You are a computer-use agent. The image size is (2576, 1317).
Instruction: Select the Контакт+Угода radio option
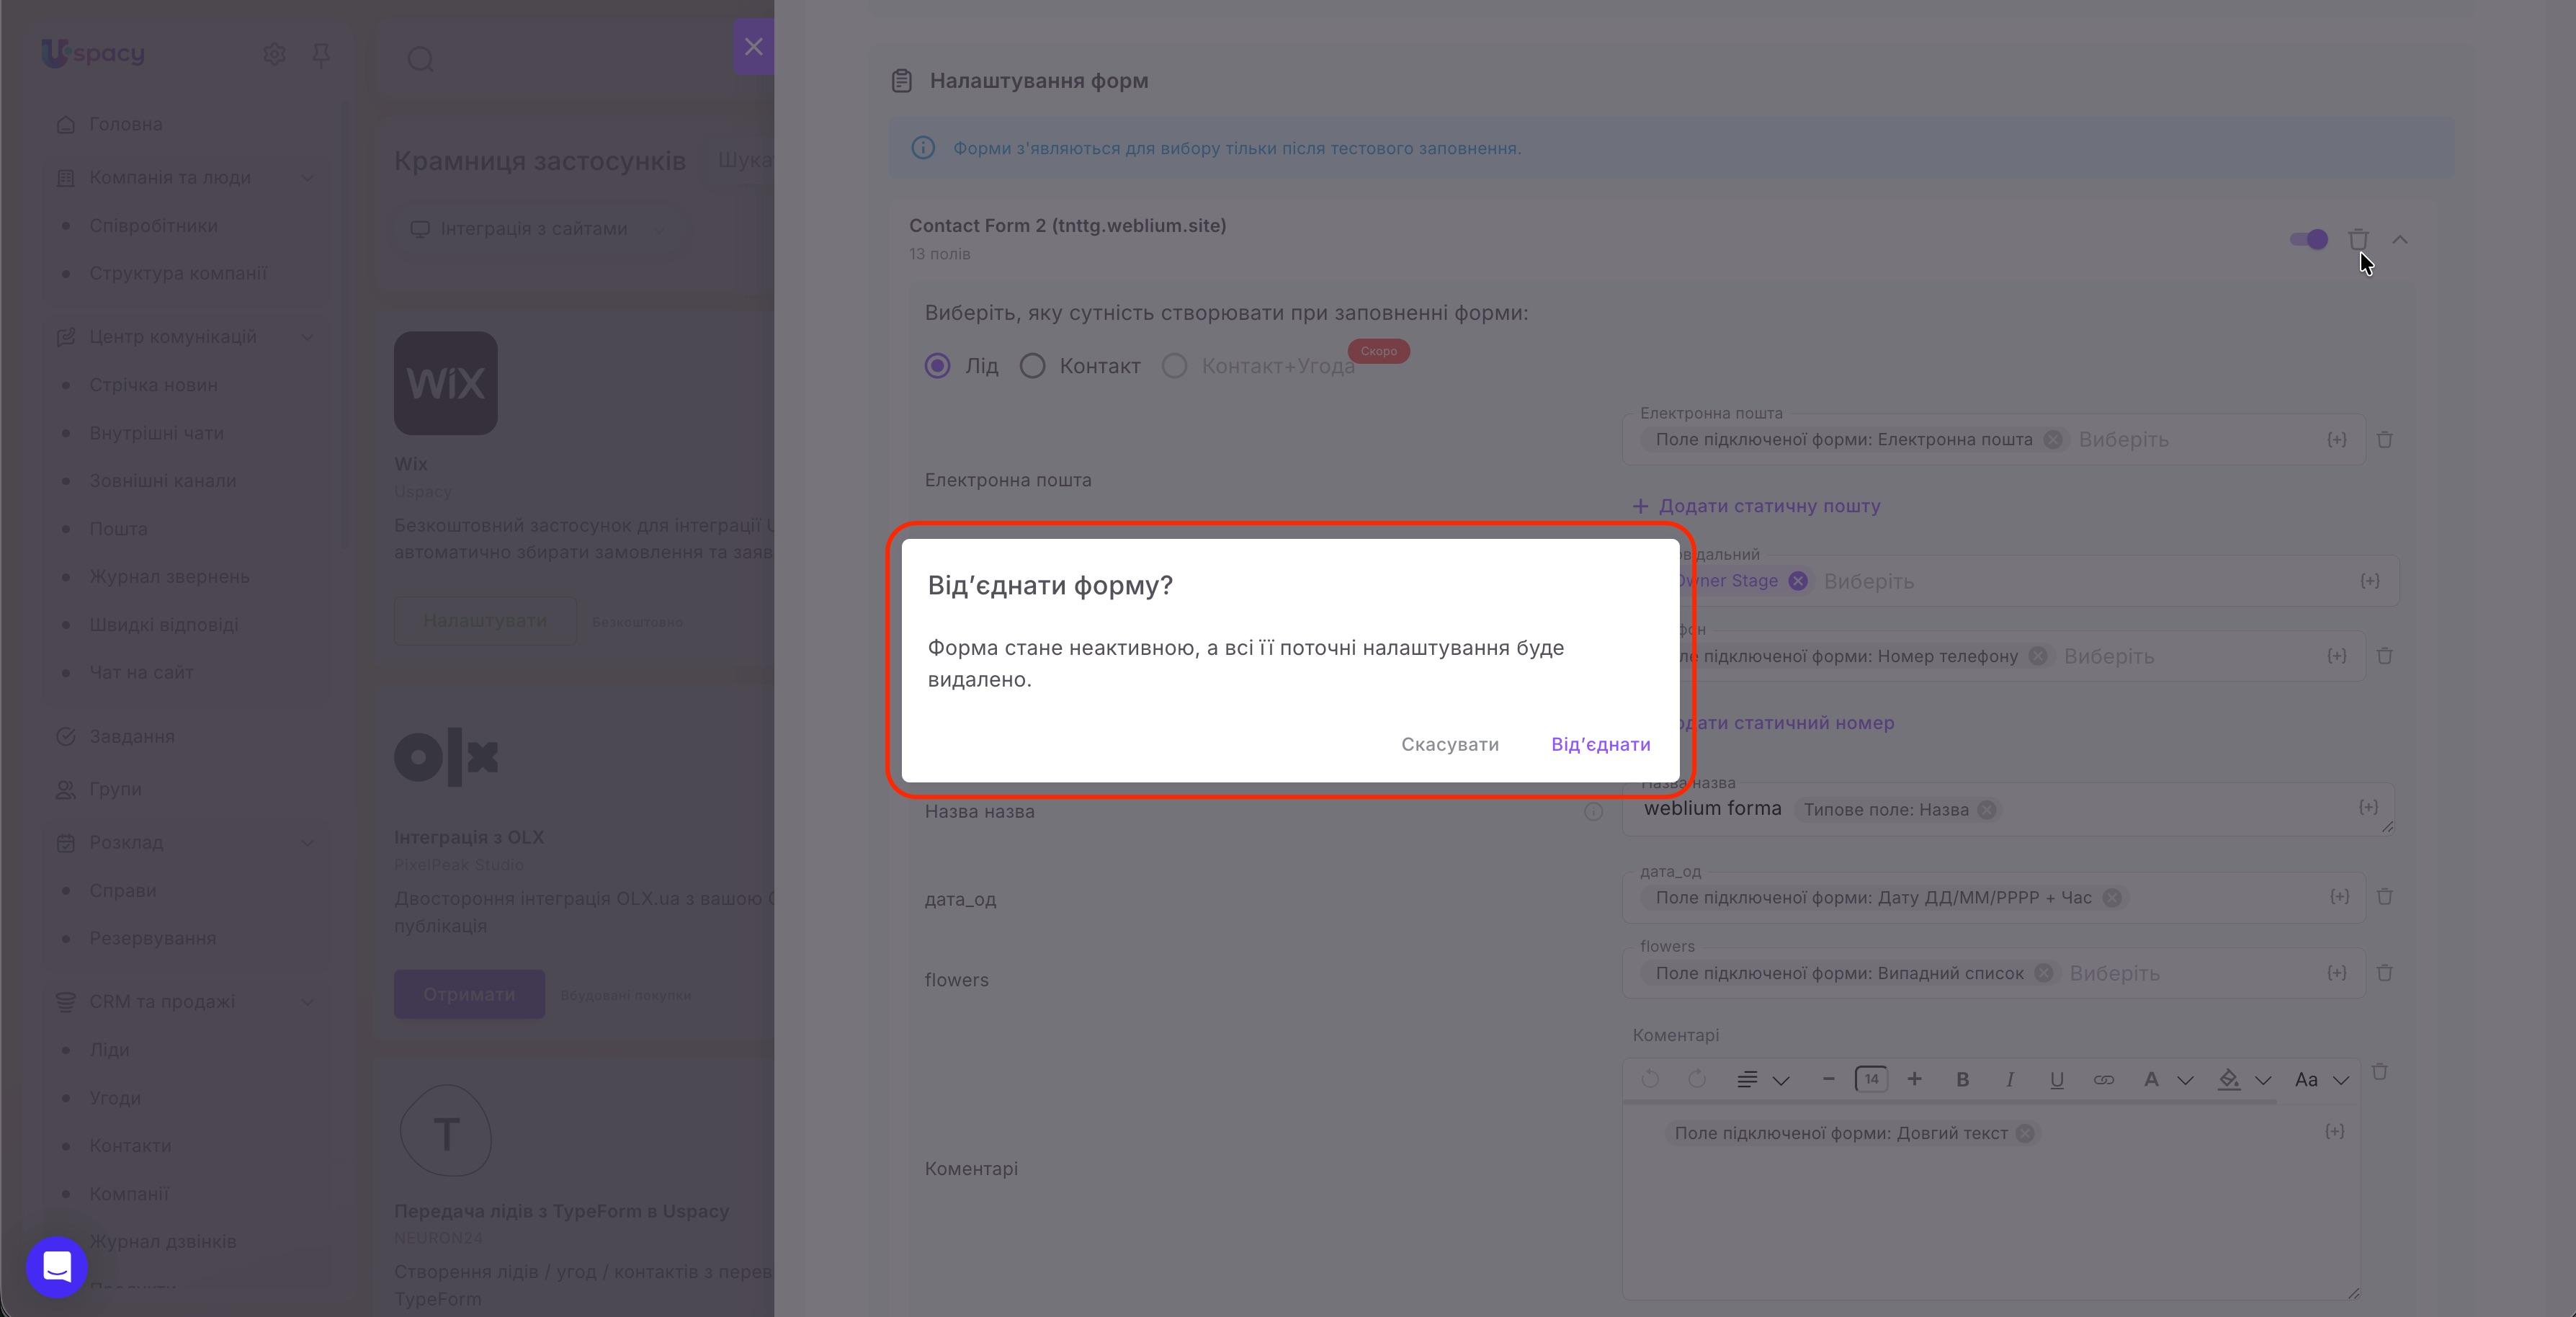pyautogui.click(x=1174, y=366)
